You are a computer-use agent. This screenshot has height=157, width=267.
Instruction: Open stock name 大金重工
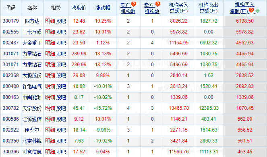click(x=32, y=43)
